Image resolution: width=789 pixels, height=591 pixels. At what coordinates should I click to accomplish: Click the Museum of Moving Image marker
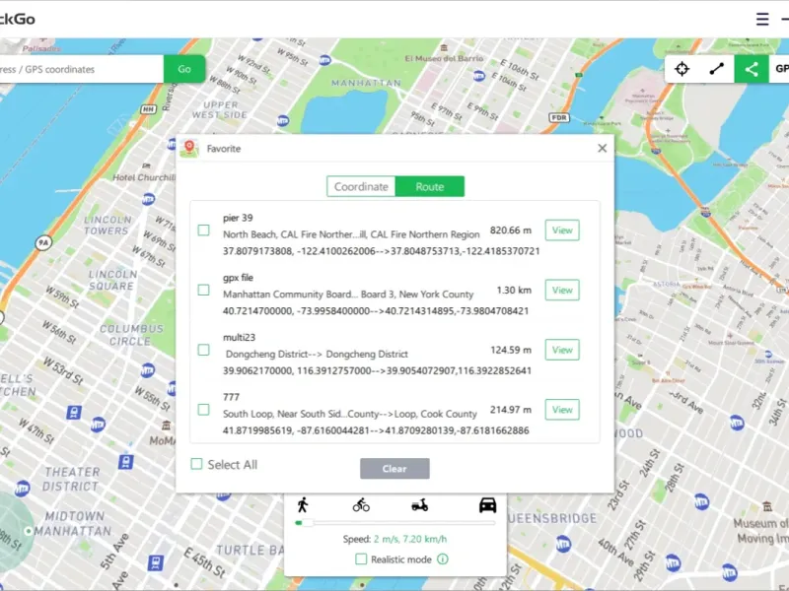pos(767,505)
